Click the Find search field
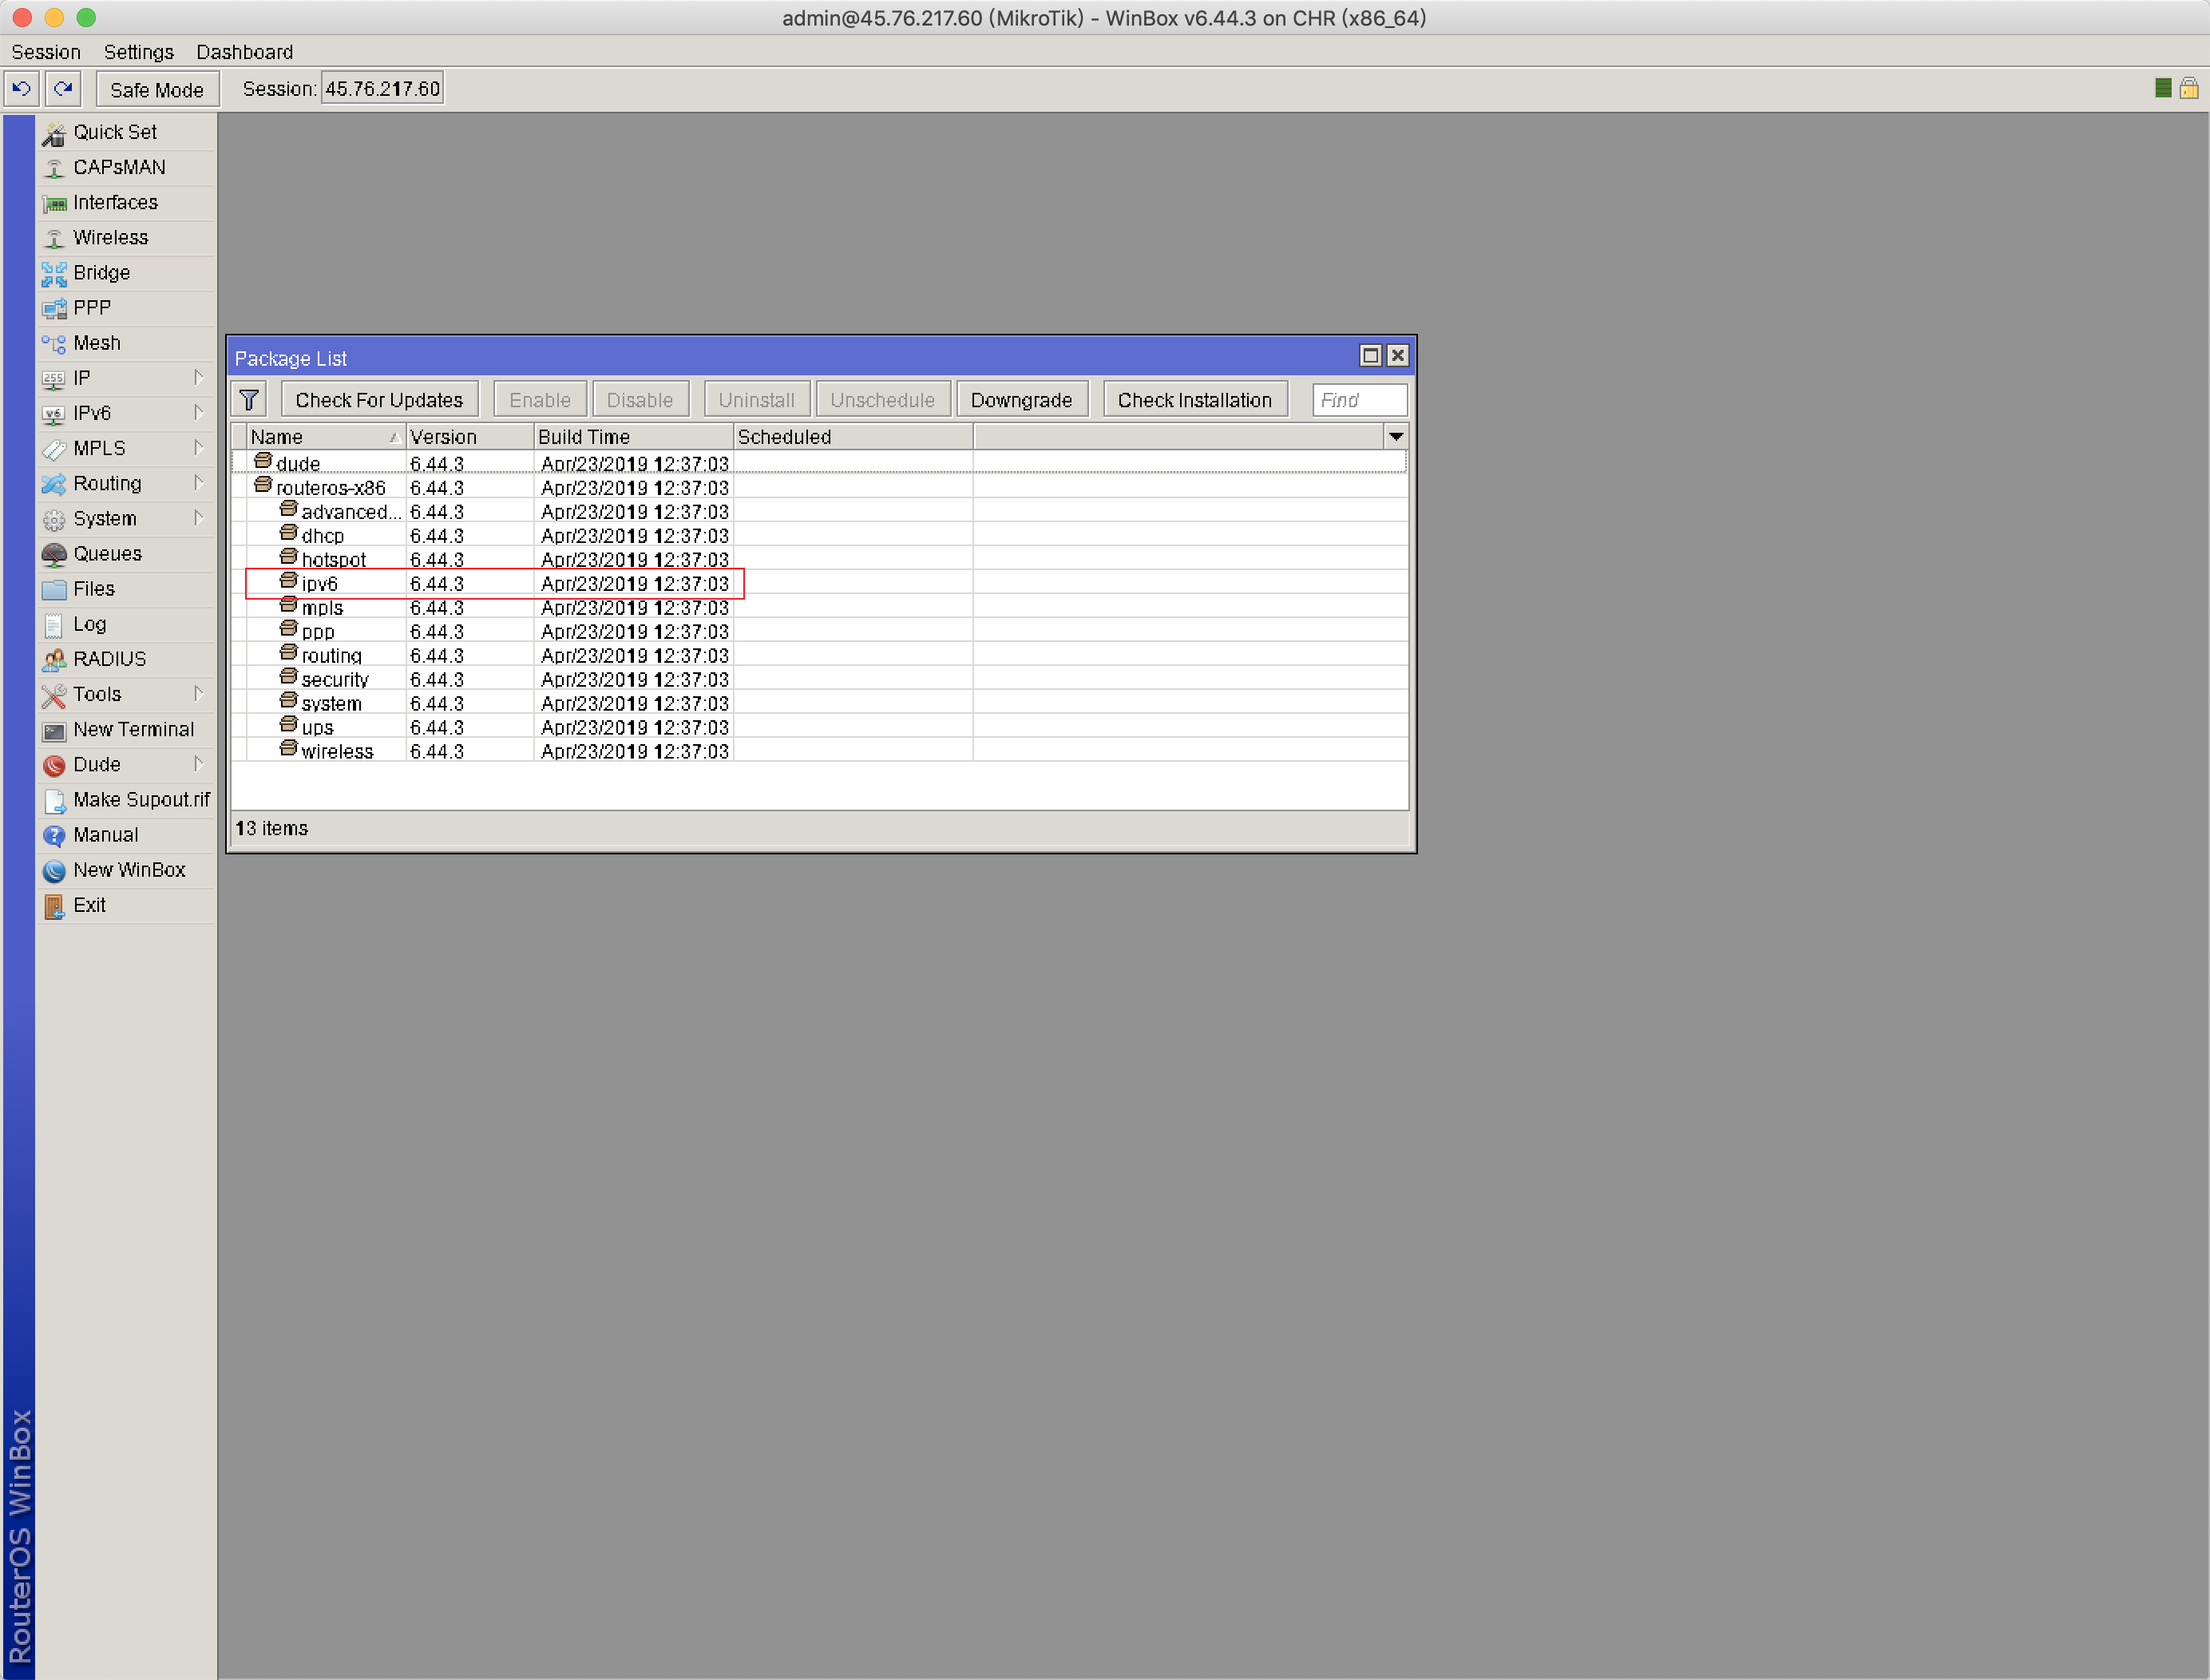Image resolution: width=2210 pixels, height=1680 pixels. pos(1360,400)
